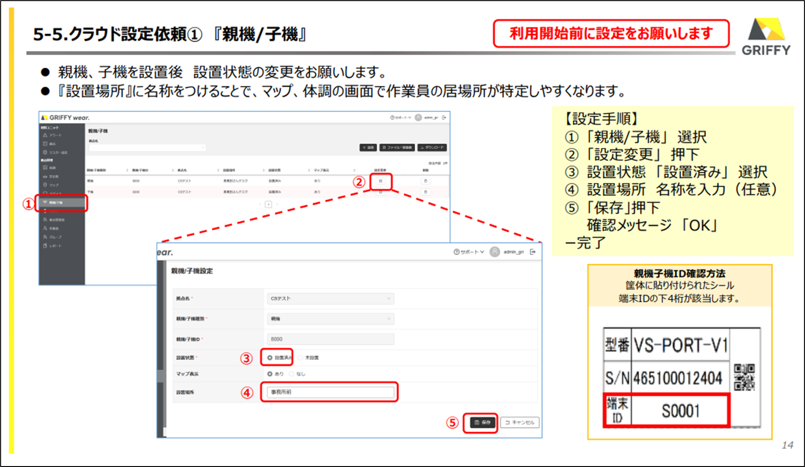The width and height of the screenshot is (805, 467).
Task: Click the アラート icon in the left sidebar
Action: [x=45, y=135]
